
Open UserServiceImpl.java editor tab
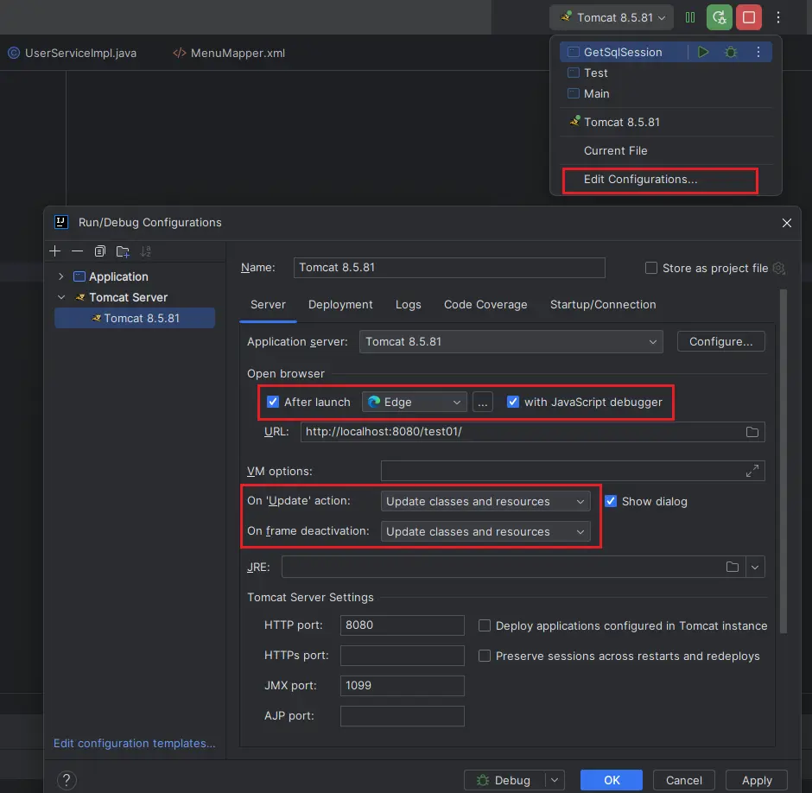pos(73,53)
